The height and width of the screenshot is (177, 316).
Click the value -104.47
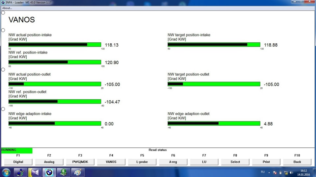pos(112,102)
